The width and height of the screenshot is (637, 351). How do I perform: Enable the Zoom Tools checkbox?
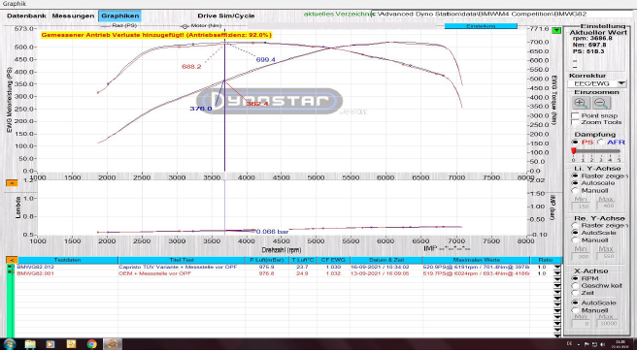(x=575, y=122)
